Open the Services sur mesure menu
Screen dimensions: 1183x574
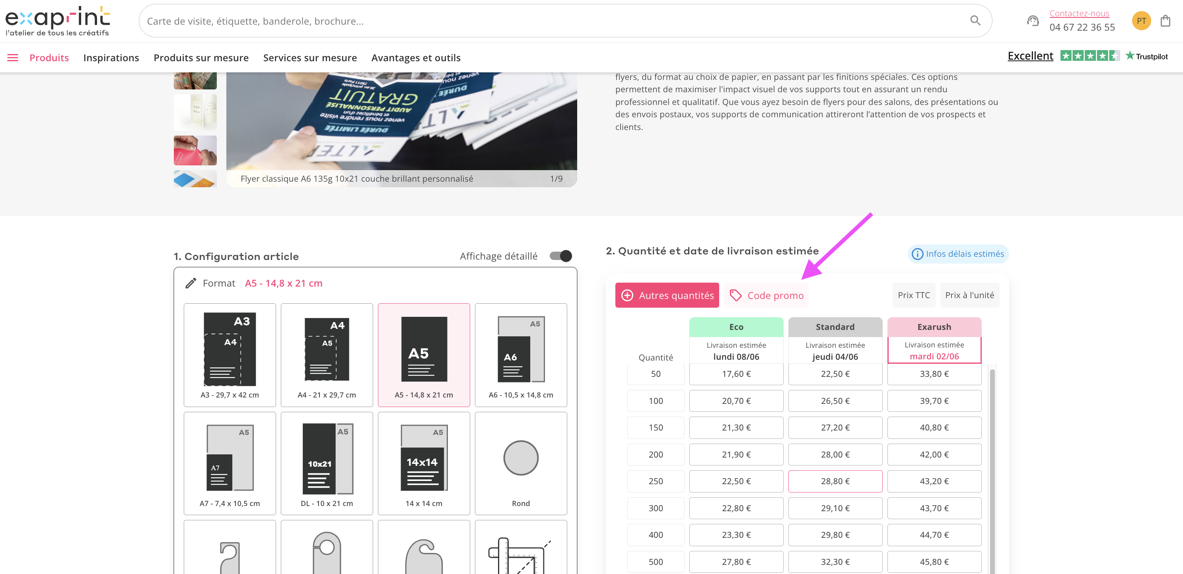click(309, 57)
